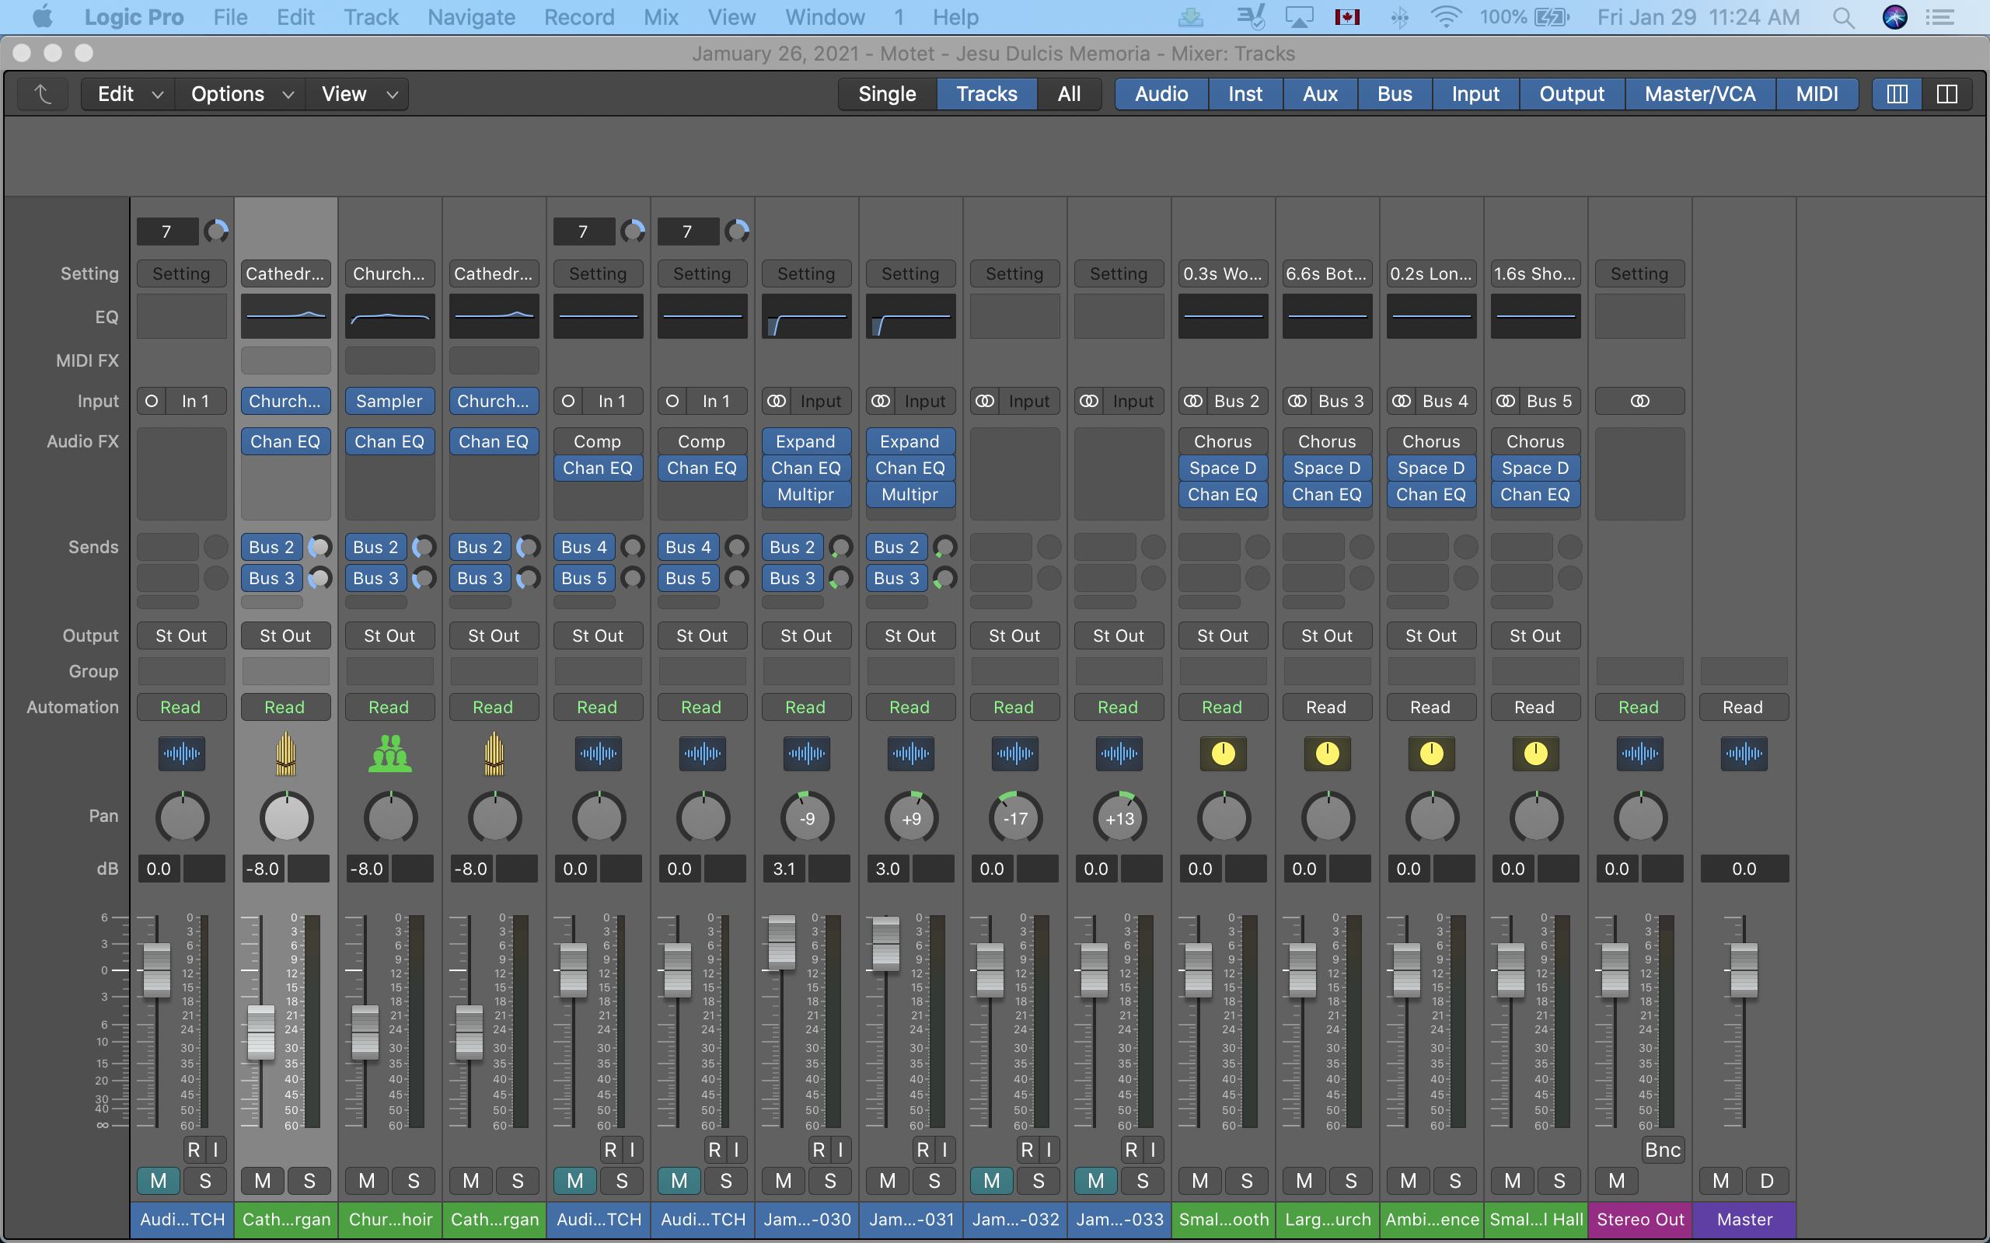
Task: Open Bus 5 input slot menu
Action: click(1549, 401)
